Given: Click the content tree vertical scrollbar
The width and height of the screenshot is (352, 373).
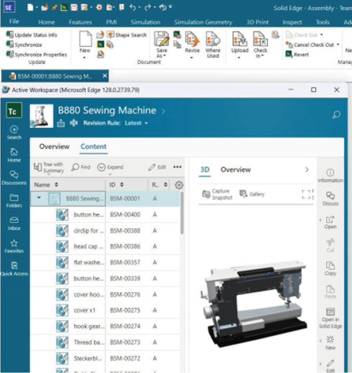Looking at the screenshot, I should pyautogui.click(x=182, y=213).
